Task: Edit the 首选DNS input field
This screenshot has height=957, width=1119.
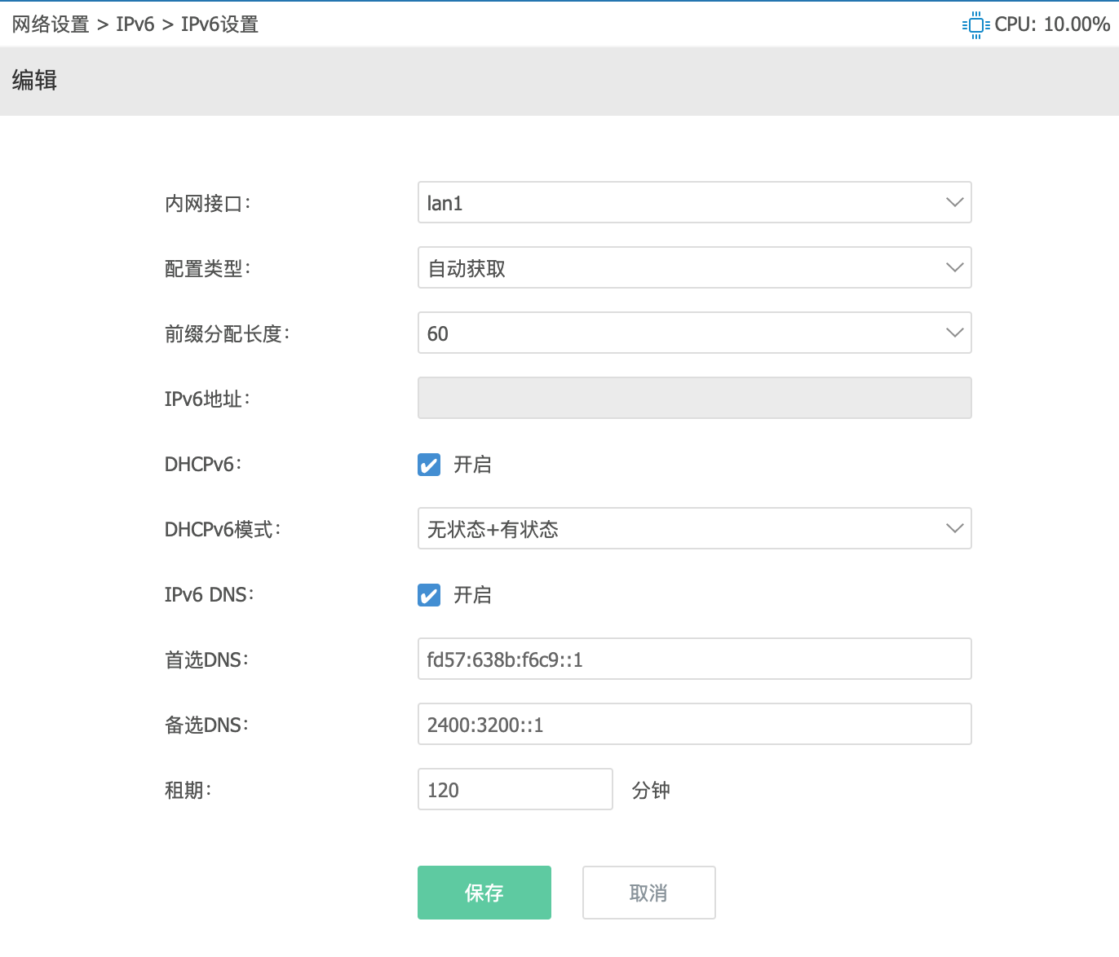Action: [693, 659]
